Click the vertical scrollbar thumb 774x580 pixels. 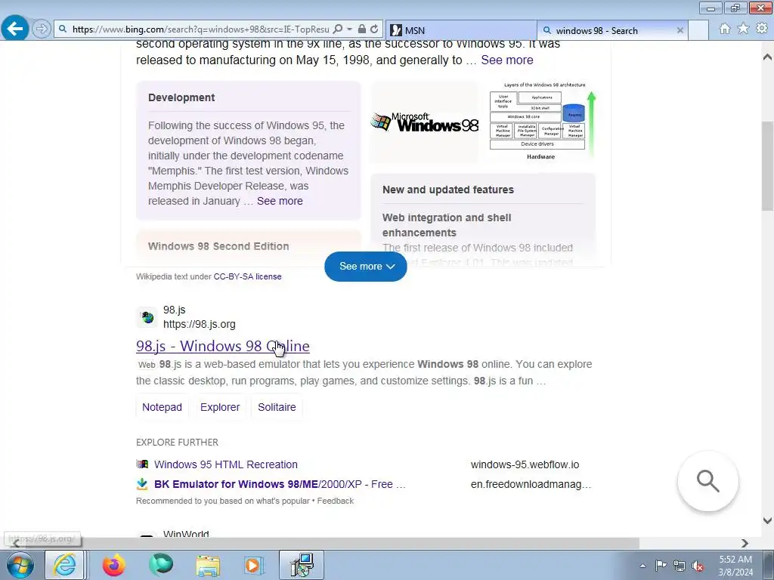pyautogui.click(x=767, y=166)
